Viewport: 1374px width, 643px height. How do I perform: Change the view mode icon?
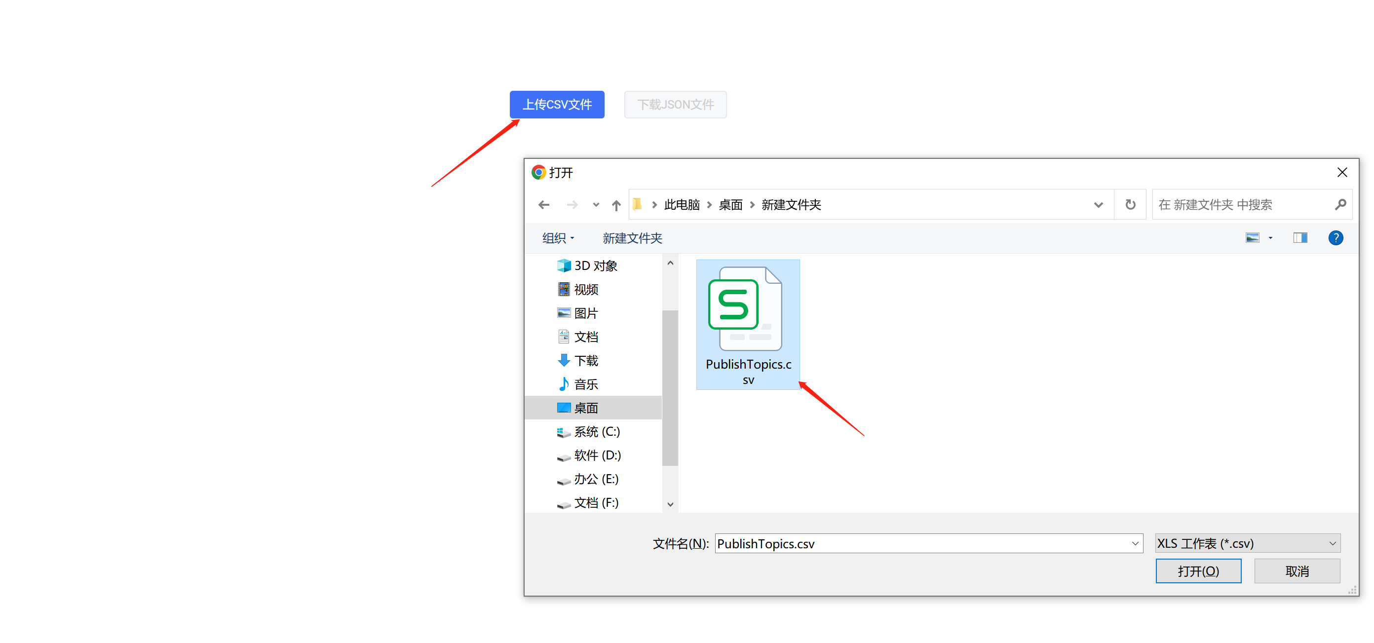pos(1253,238)
